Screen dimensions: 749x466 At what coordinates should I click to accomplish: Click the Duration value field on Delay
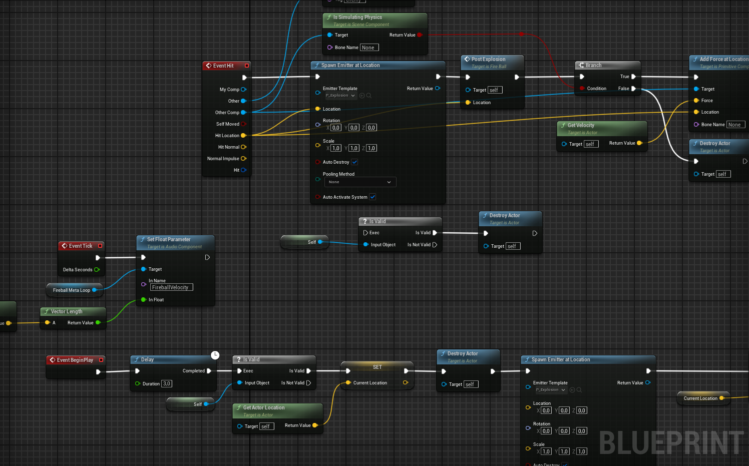coord(167,384)
